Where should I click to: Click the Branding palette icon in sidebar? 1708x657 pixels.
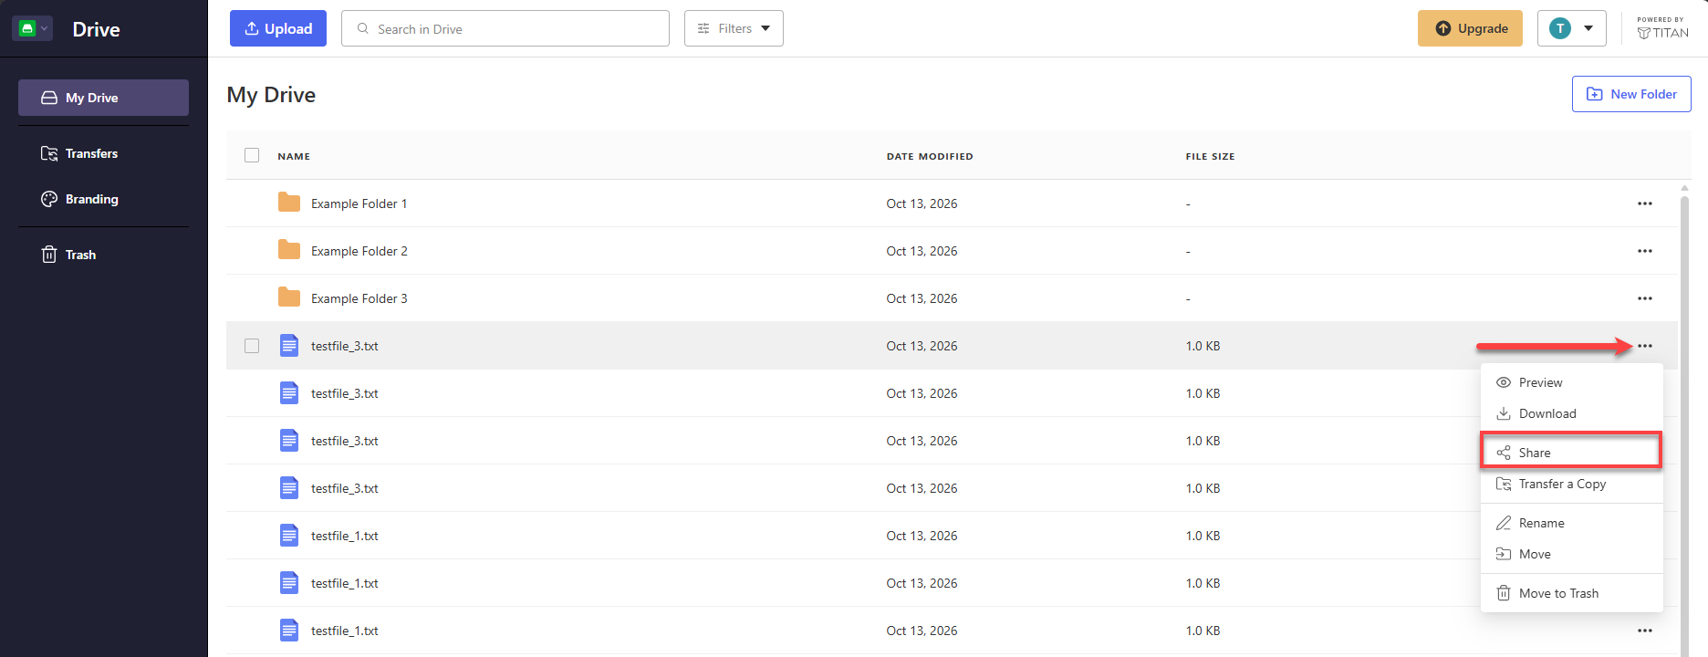click(x=49, y=199)
